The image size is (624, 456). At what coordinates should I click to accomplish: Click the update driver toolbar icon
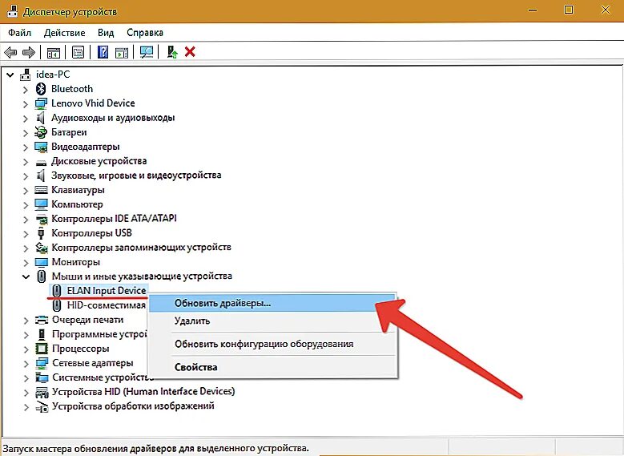172,52
